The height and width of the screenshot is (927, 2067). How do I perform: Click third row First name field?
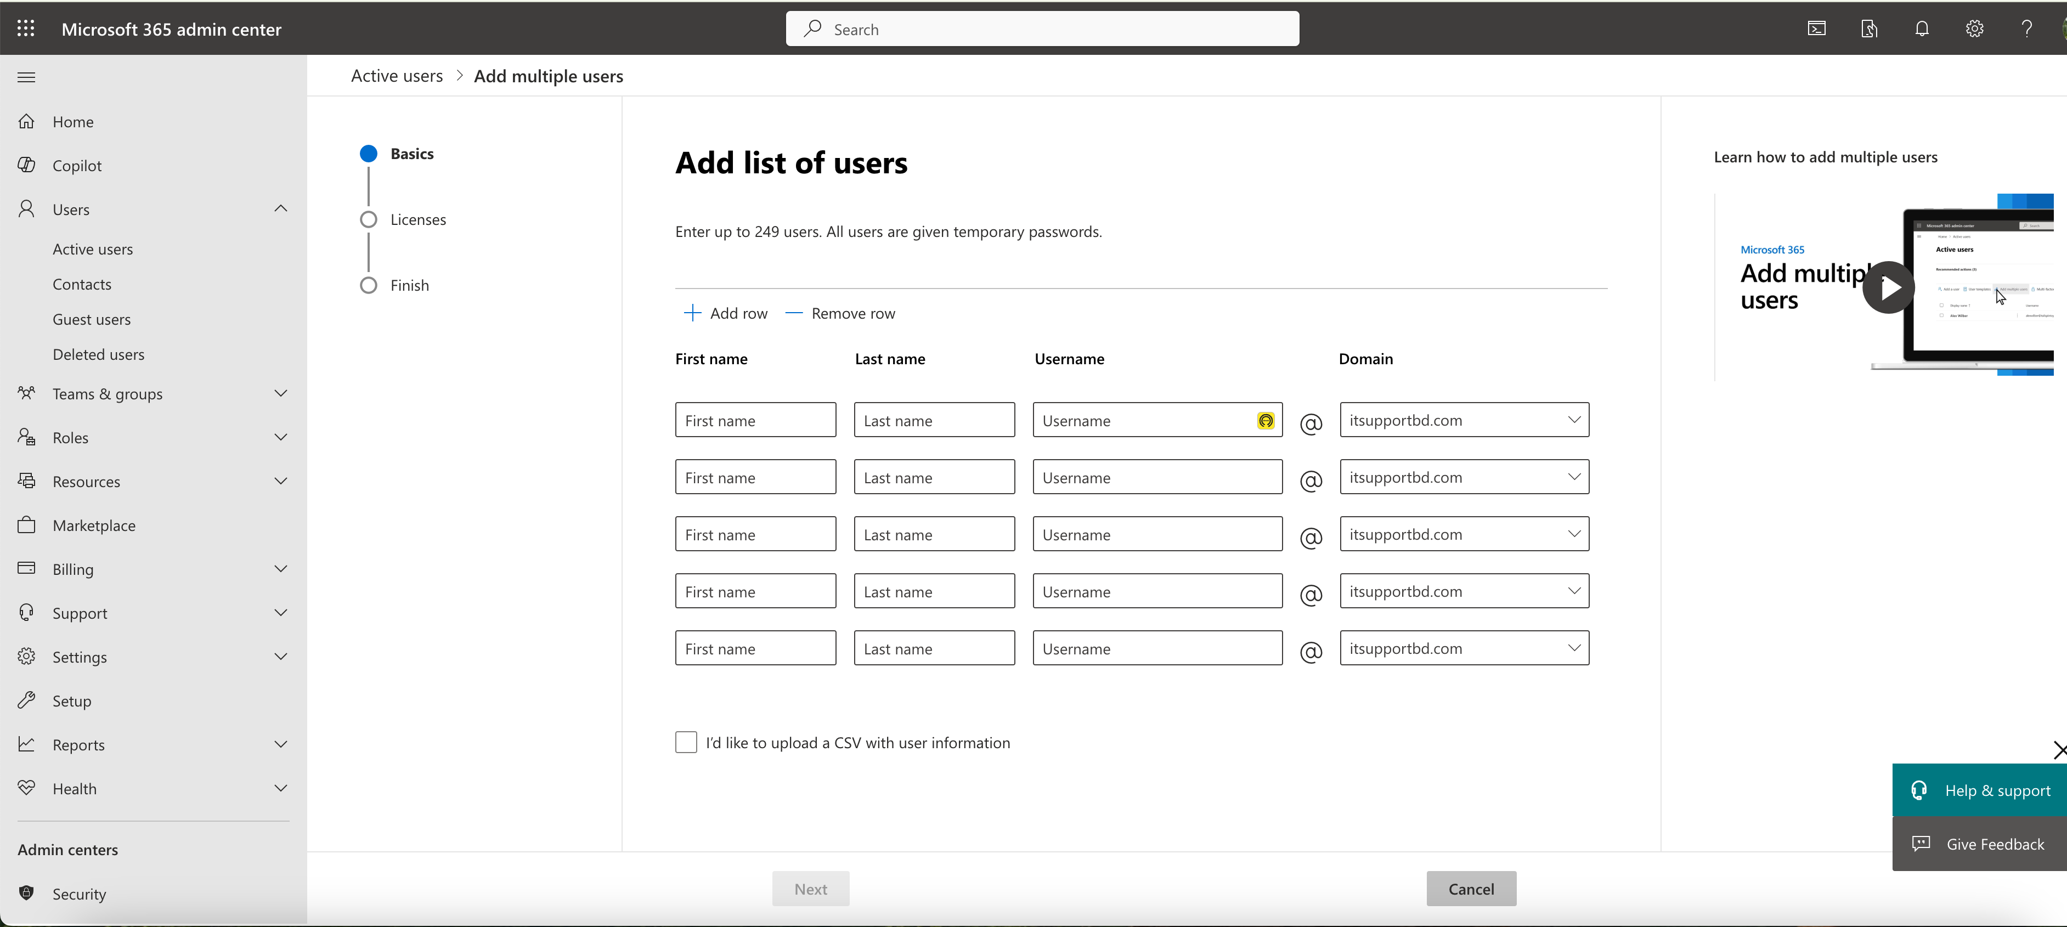click(x=755, y=534)
